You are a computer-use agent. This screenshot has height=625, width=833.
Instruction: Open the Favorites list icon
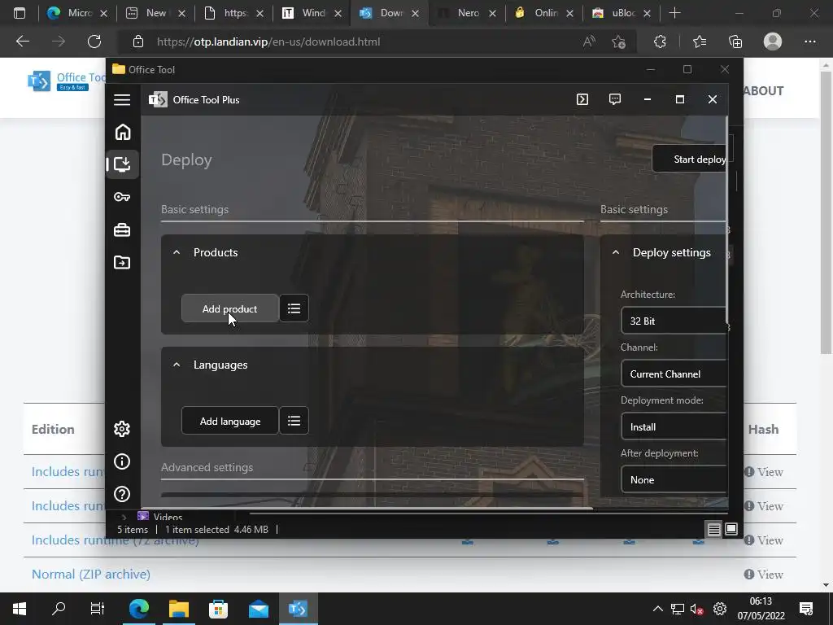[x=699, y=42]
